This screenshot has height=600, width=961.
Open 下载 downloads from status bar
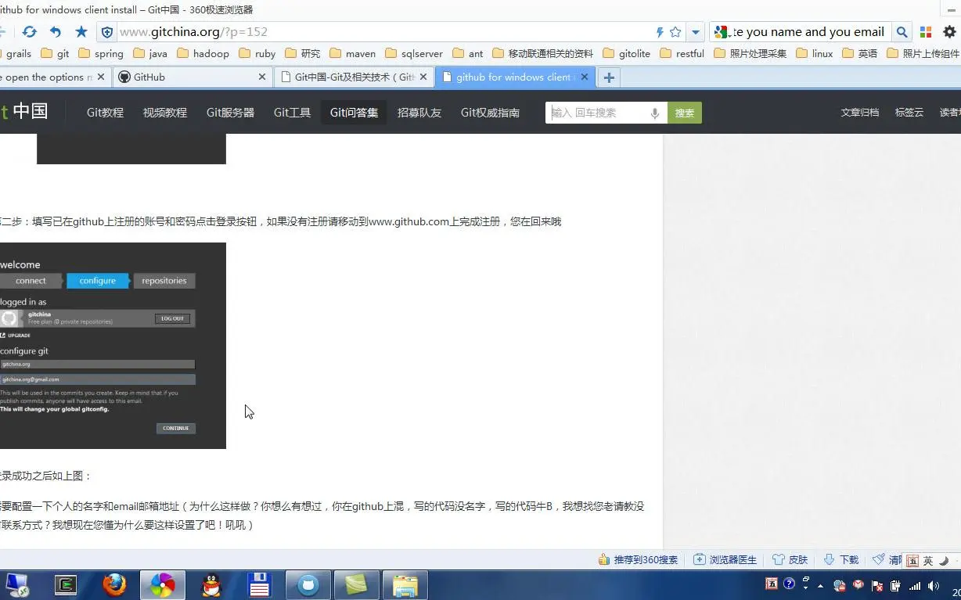[841, 560]
